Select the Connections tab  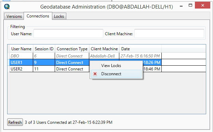(x=38, y=16)
